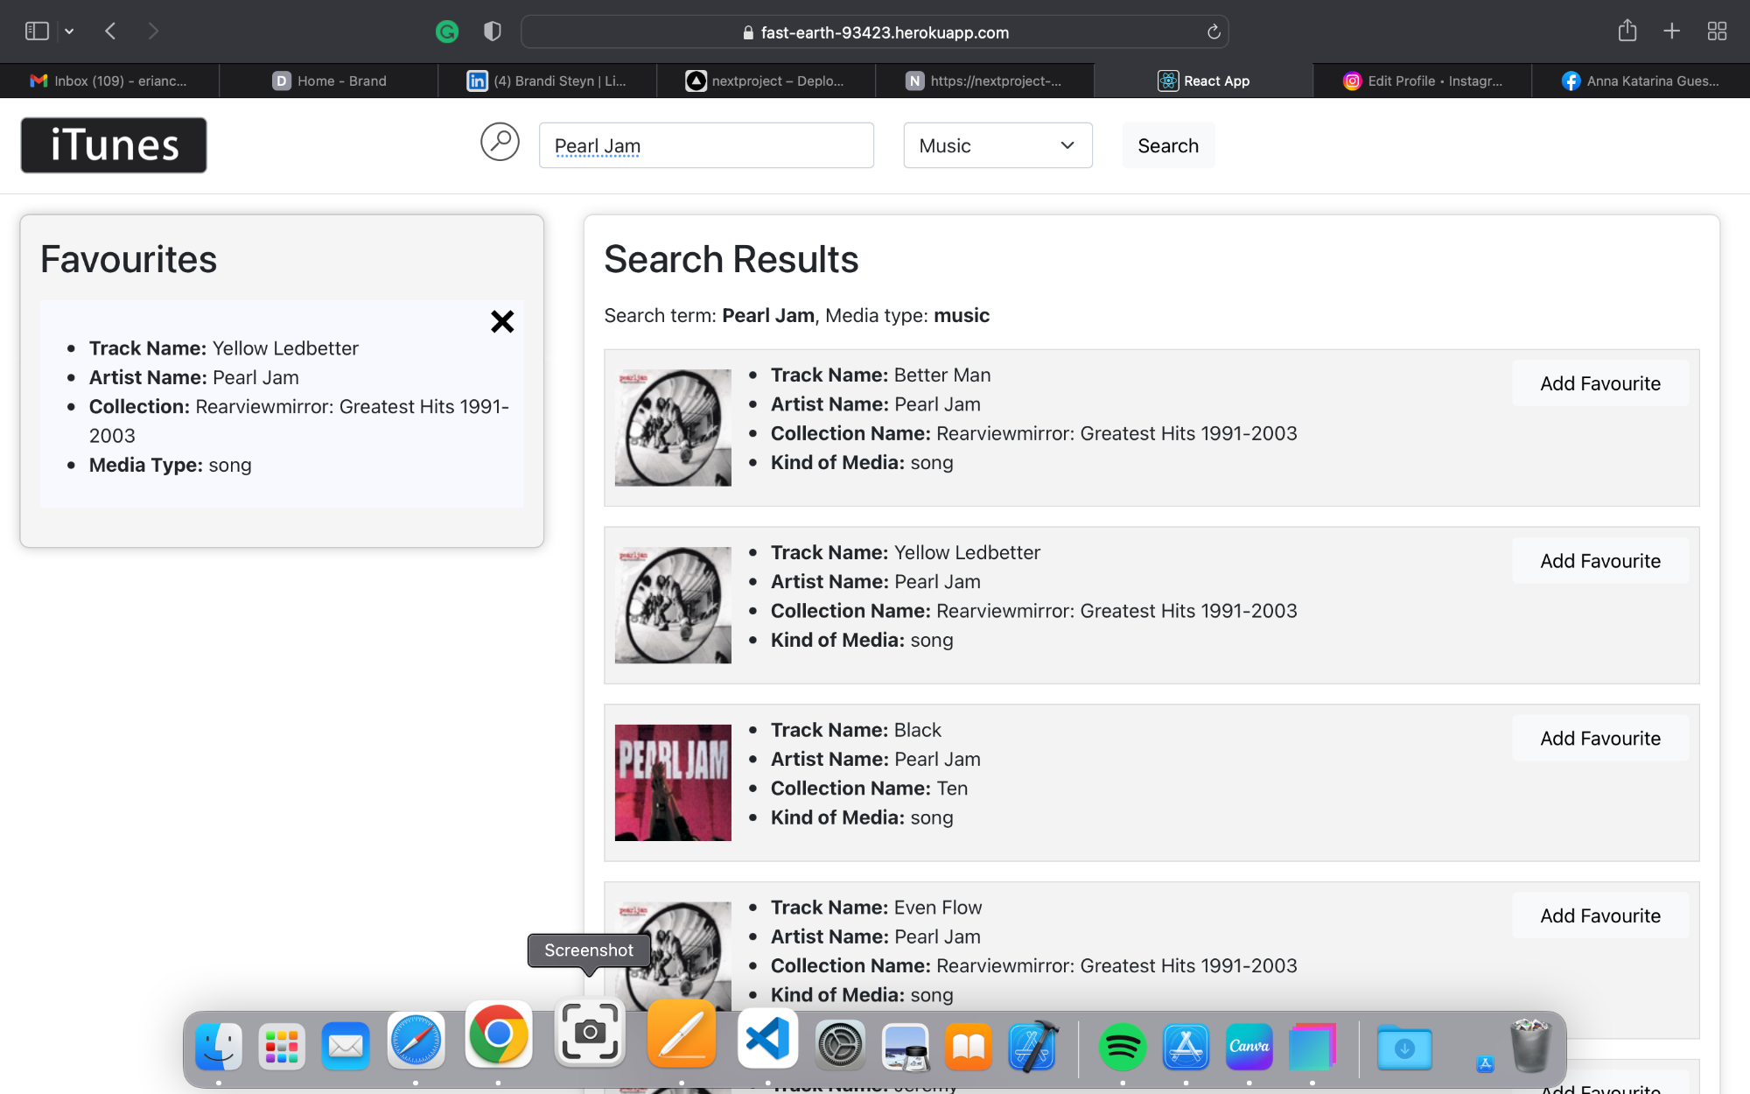Switch to the Edit Profile Instagram tab
This screenshot has height=1094, width=1750.
coord(1422,81)
